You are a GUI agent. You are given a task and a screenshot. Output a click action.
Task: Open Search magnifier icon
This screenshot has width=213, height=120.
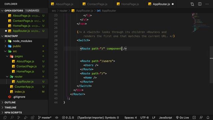point(12,118)
